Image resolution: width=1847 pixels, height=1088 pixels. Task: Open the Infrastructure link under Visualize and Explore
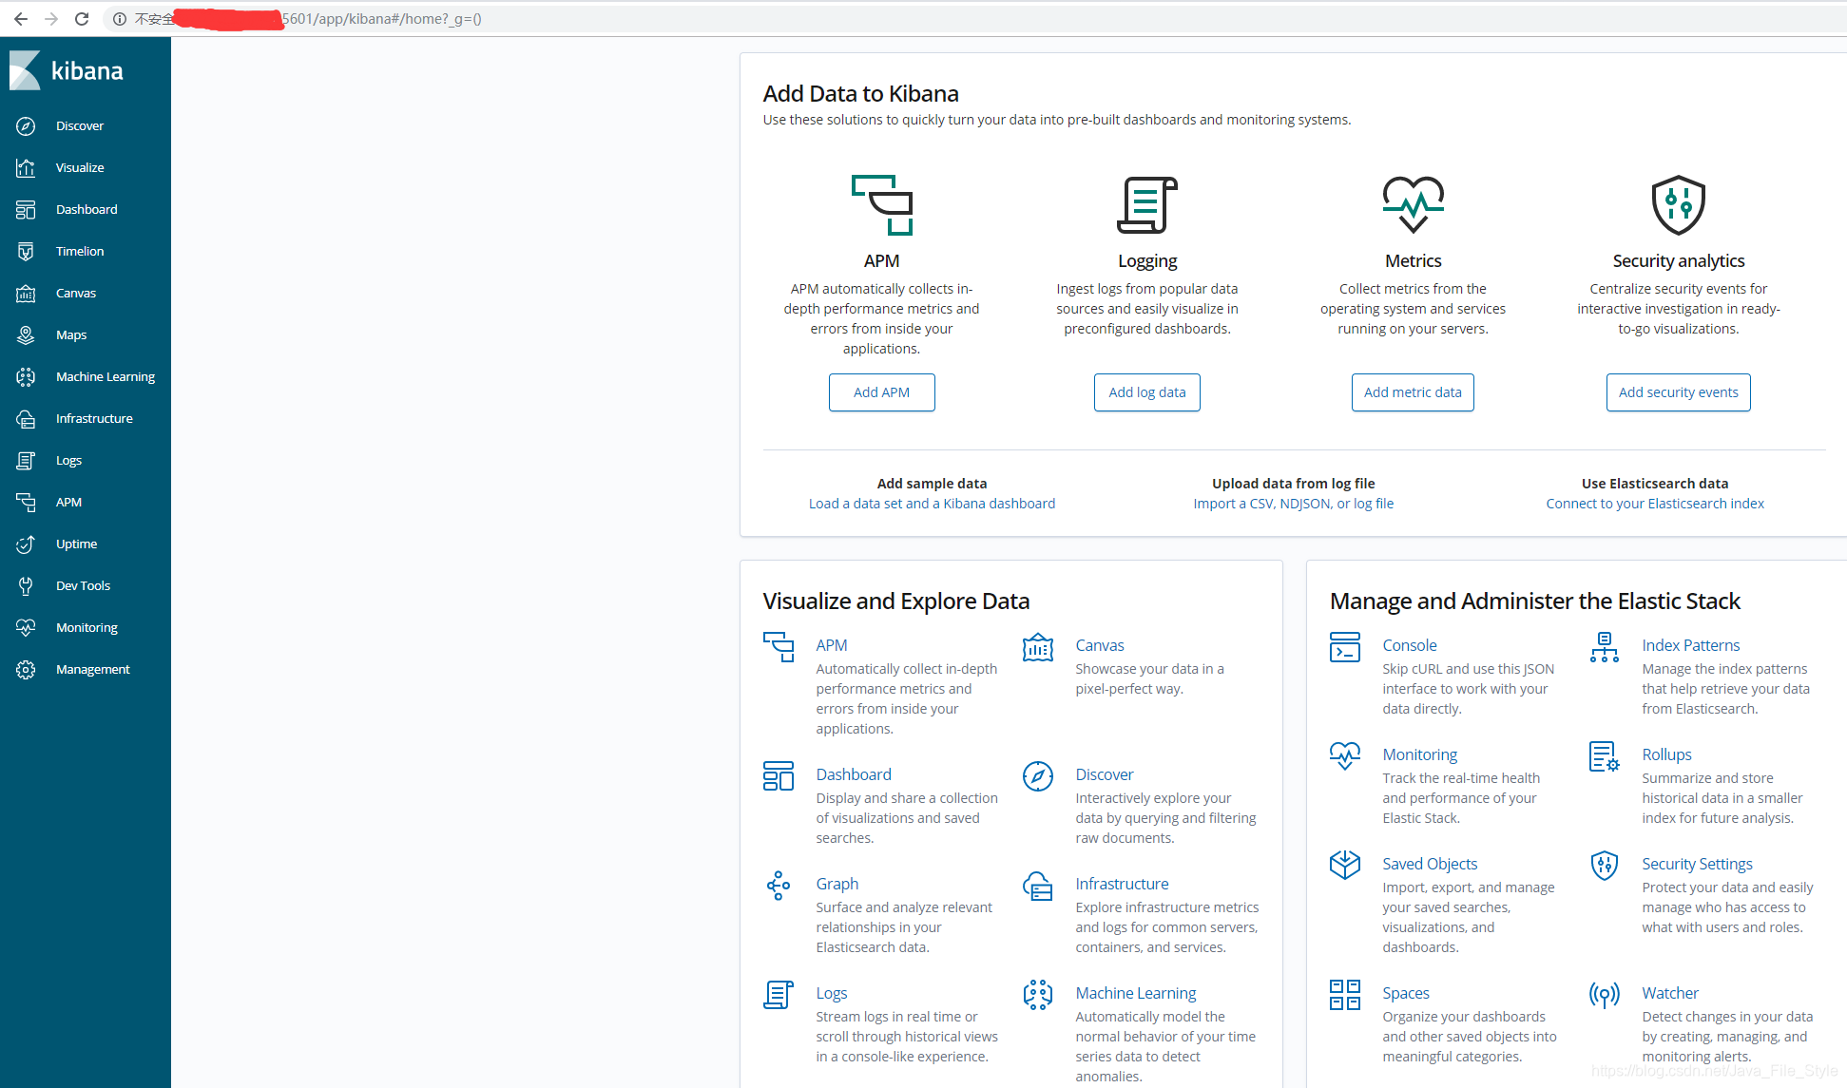1123,884
